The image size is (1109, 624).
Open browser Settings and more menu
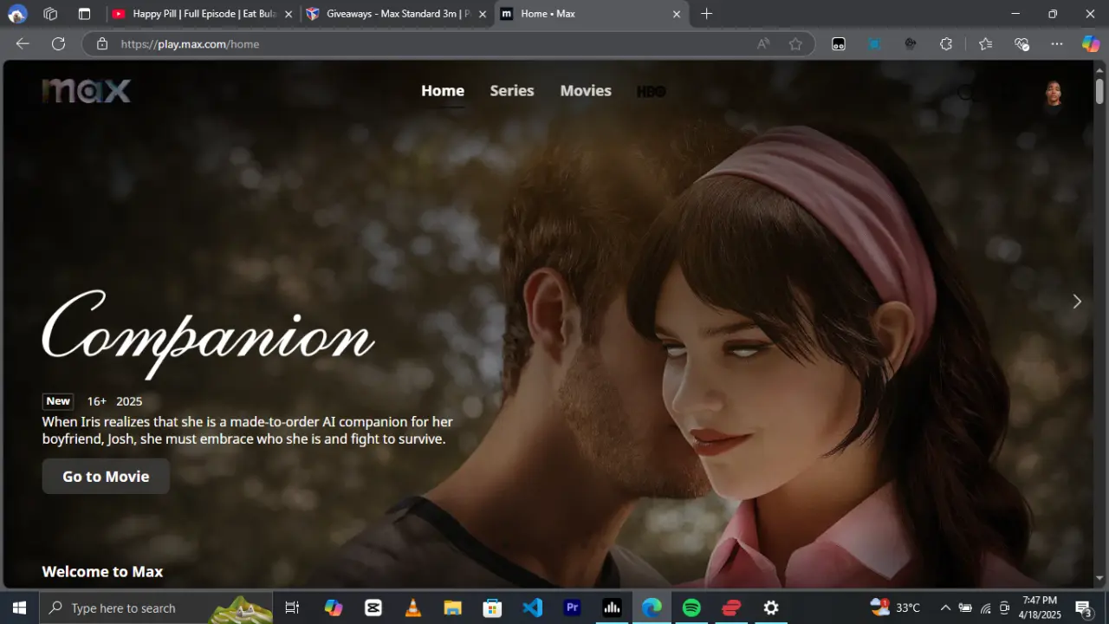pos(1057,44)
